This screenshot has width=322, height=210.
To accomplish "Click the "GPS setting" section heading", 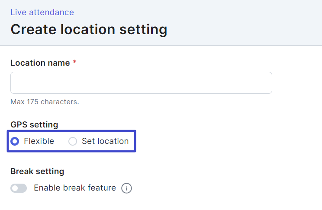I will pyautogui.click(x=34, y=125).
